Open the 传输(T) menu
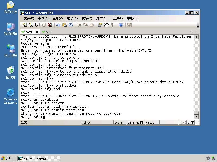 tap(87, 18)
